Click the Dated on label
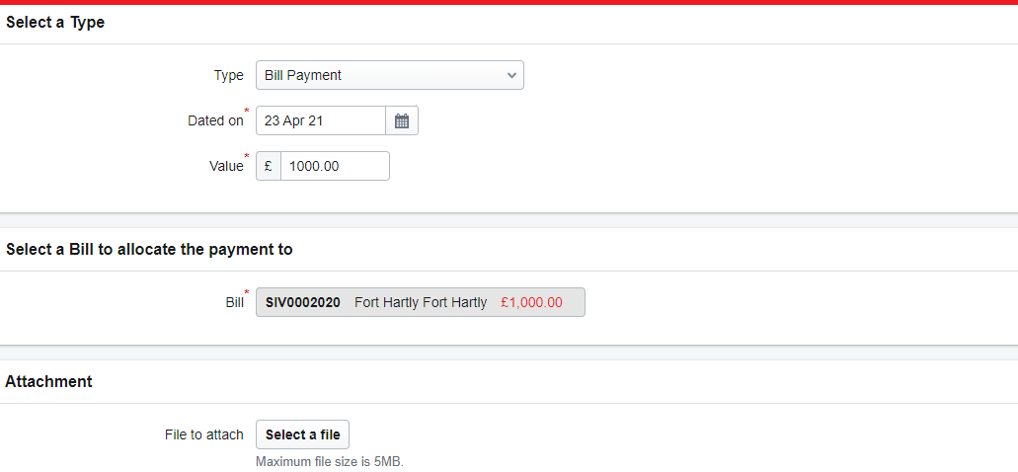1018x472 pixels. point(215,120)
